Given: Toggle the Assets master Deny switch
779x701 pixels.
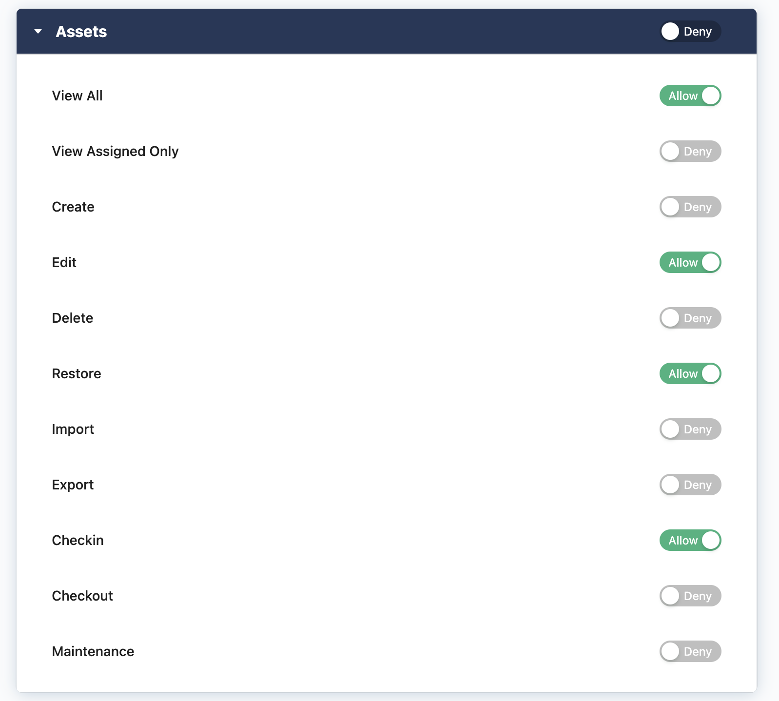Looking at the screenshot, I should tap(690, 32).
